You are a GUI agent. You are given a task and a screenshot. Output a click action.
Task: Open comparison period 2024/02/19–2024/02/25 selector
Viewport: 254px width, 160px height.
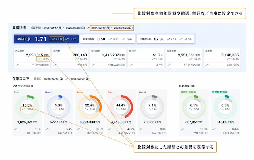click(x=112, y=28)
